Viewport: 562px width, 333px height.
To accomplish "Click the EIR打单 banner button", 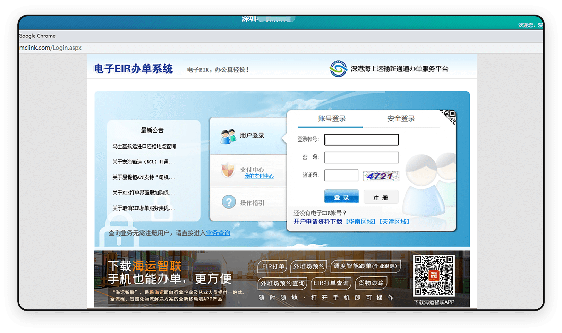I will tap(273, 266).
